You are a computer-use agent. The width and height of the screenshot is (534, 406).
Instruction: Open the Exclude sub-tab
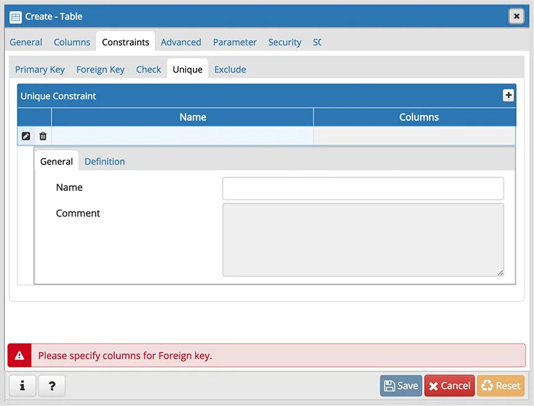[230, 69]
